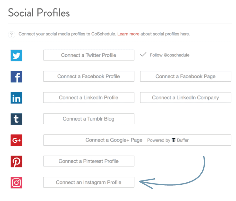Connect a Twitter Profile
Screen dimensions: 236x201
tap(89, 55)
